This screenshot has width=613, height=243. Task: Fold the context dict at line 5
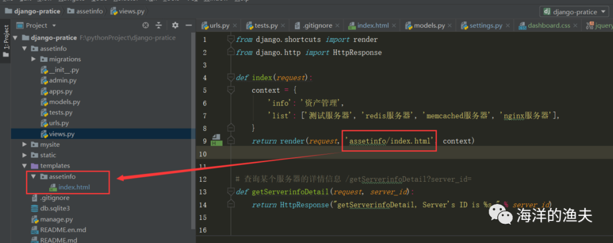231,90
